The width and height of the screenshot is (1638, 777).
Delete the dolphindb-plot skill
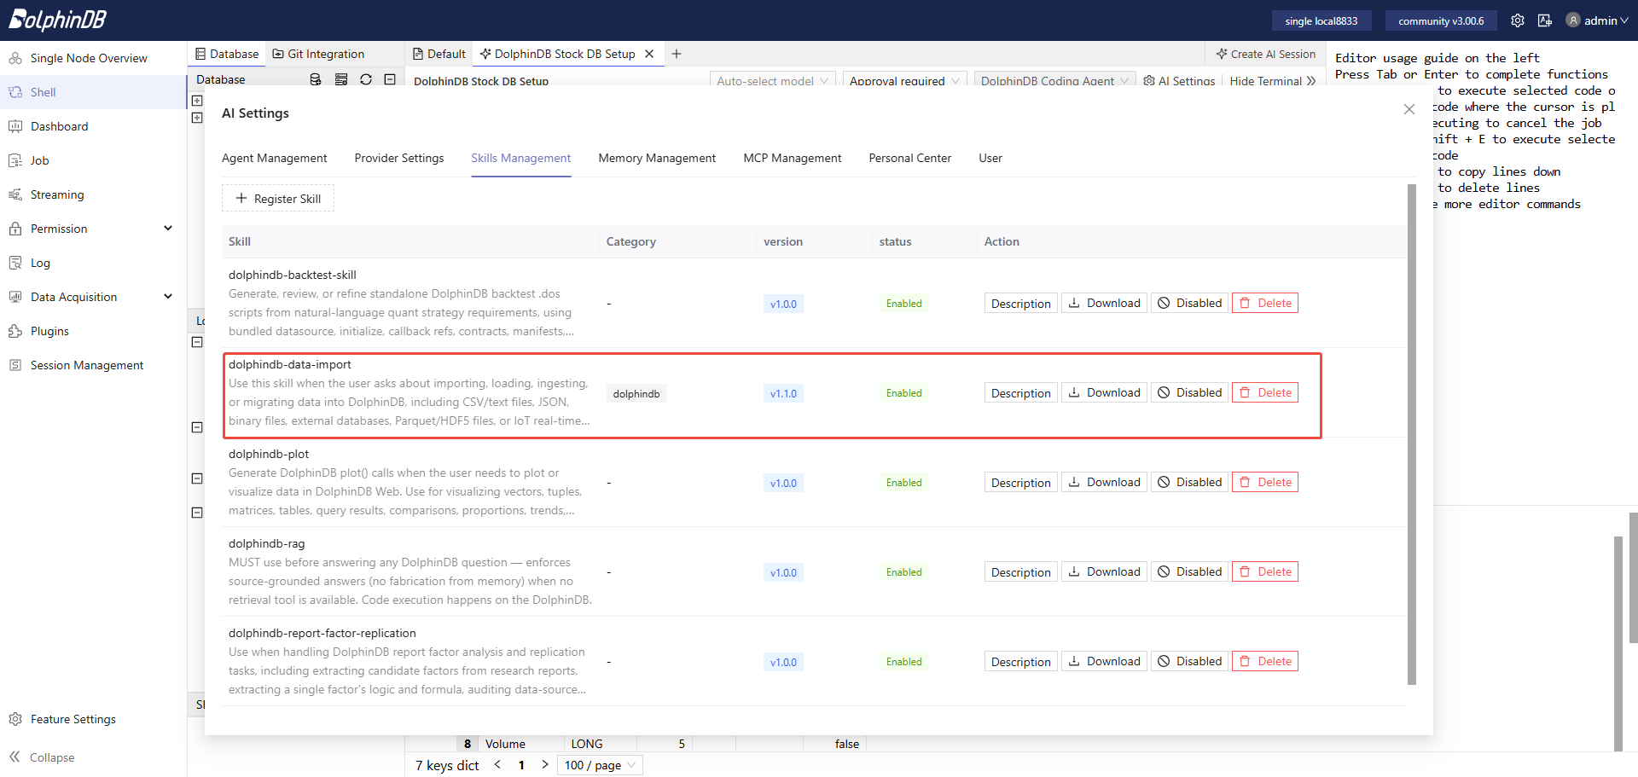[x=1265, y=483]
